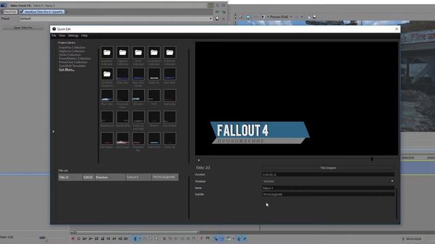
Task: Play the title preview in Quick Edit
Action: tap(199, 160)
